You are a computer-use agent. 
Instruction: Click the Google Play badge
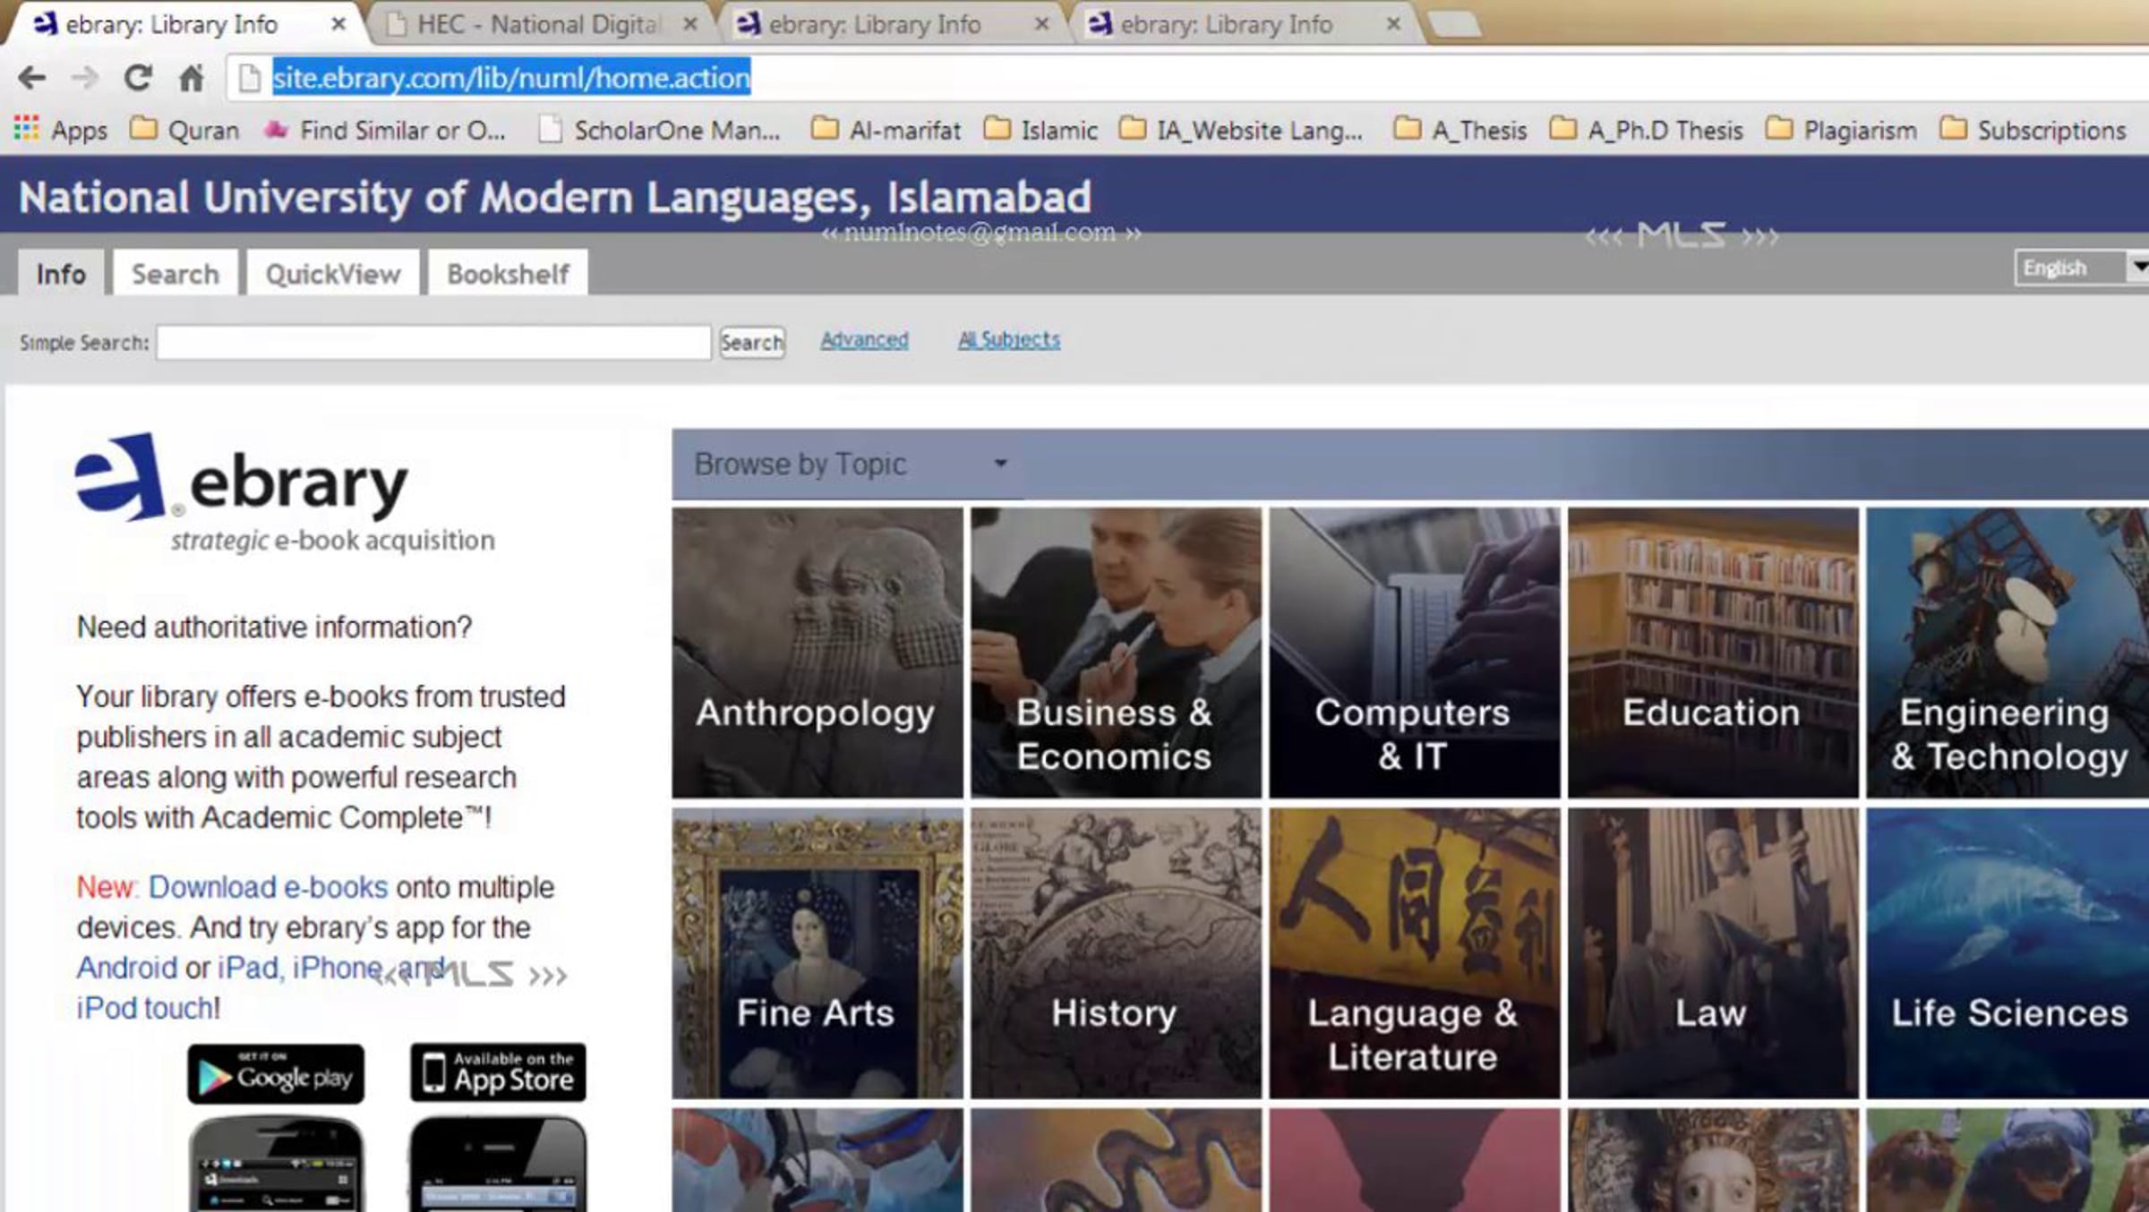pyautogui.click(x=276, y=1075)
